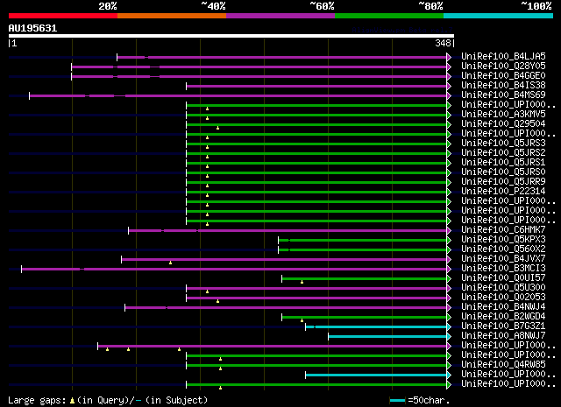The height and width of the screenshot is (407, 561).
Task: Click the purple alignment bar of UniRef100_B4MS69
Action: tap(238, 95)
